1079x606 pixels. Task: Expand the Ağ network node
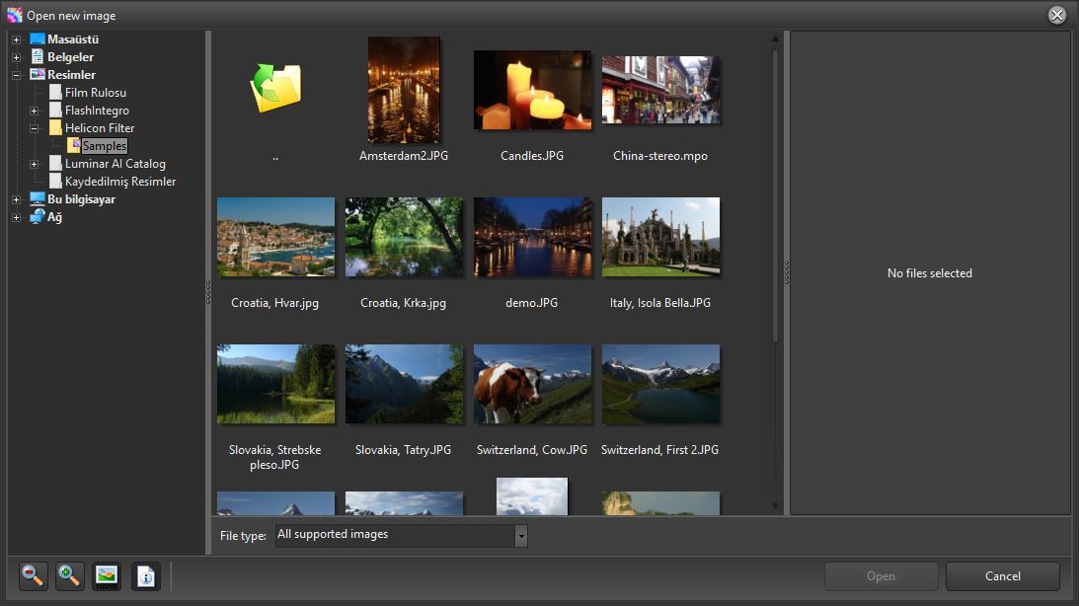tap(17, 218)
